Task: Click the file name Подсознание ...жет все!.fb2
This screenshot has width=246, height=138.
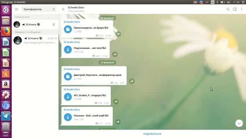Action: [90, 48]
